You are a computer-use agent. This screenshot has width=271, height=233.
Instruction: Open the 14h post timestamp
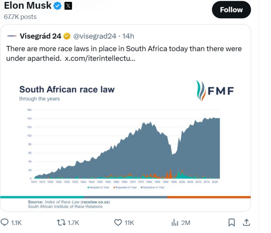coord(128,36)
